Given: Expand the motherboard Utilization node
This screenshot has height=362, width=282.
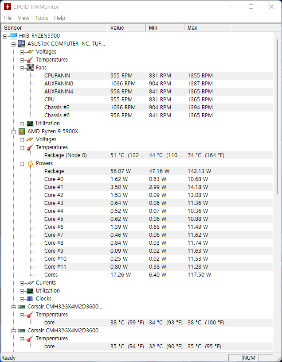Looking at the screenshot, I should point(22,124).
